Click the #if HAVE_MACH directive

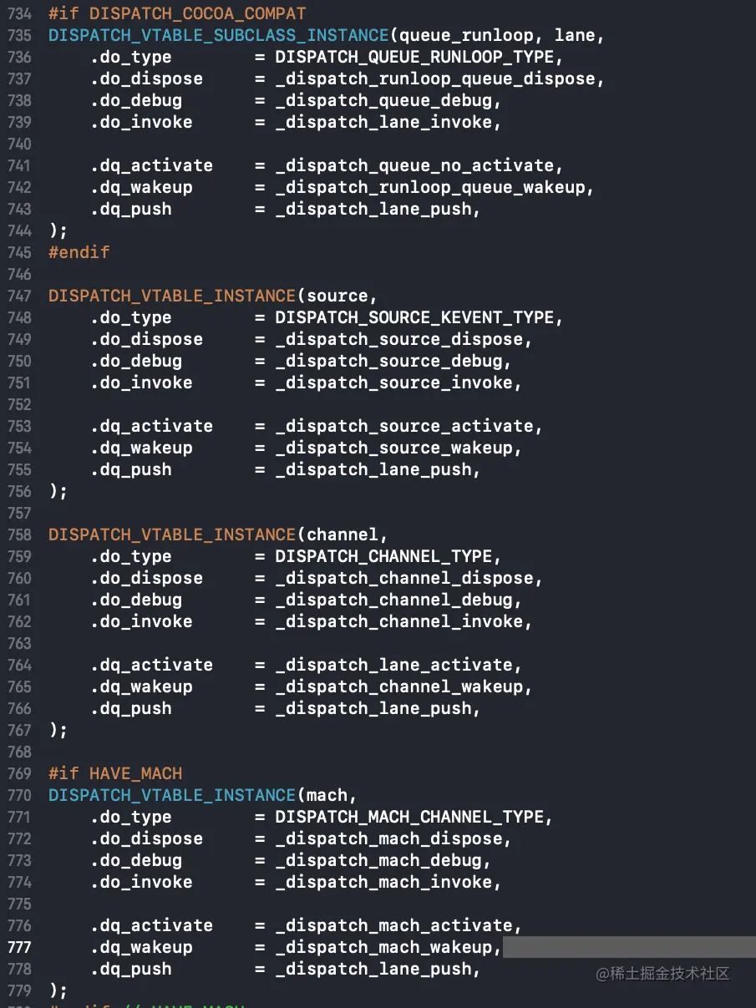[x=114, y=773]
